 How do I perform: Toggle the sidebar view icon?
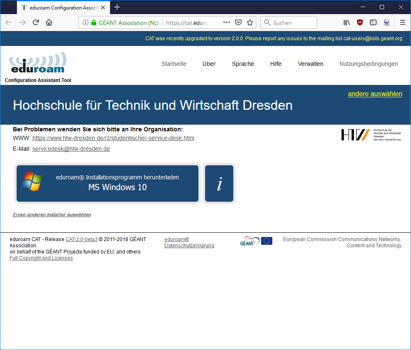click(373, 22)
